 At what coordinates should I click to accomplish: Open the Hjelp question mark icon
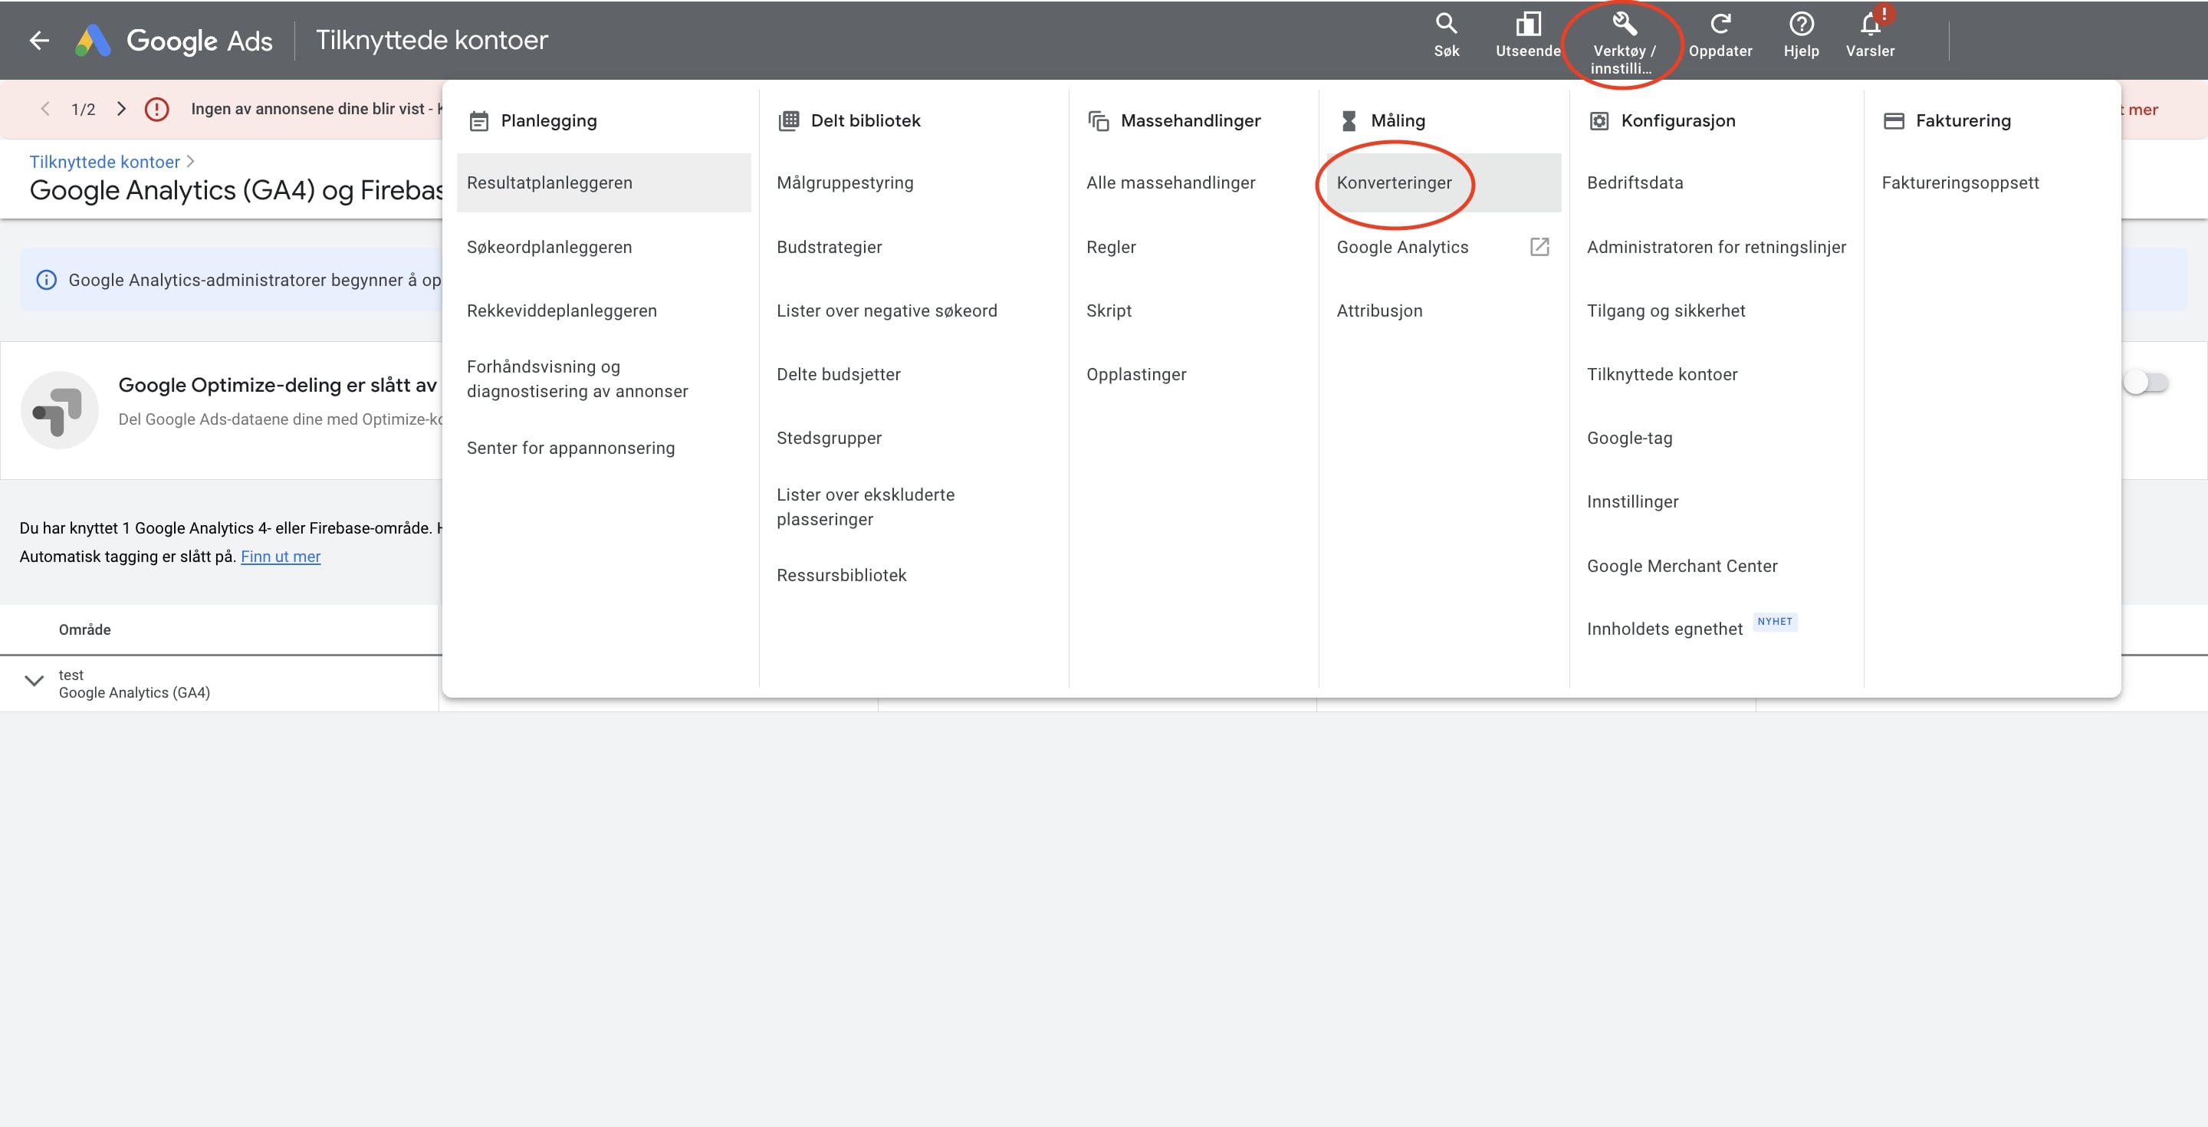coord(1801,24)
